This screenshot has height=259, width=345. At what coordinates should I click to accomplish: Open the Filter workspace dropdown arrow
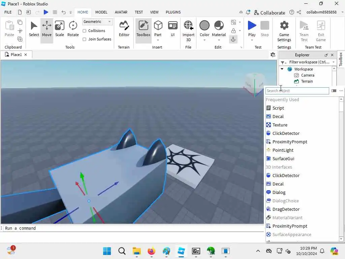334,62
